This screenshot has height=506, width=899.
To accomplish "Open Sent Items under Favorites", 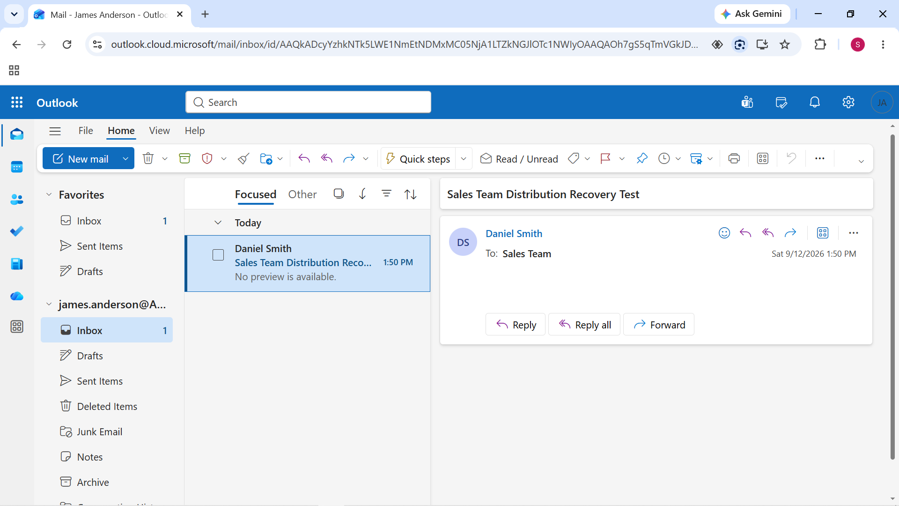I will tap(107, 246).
